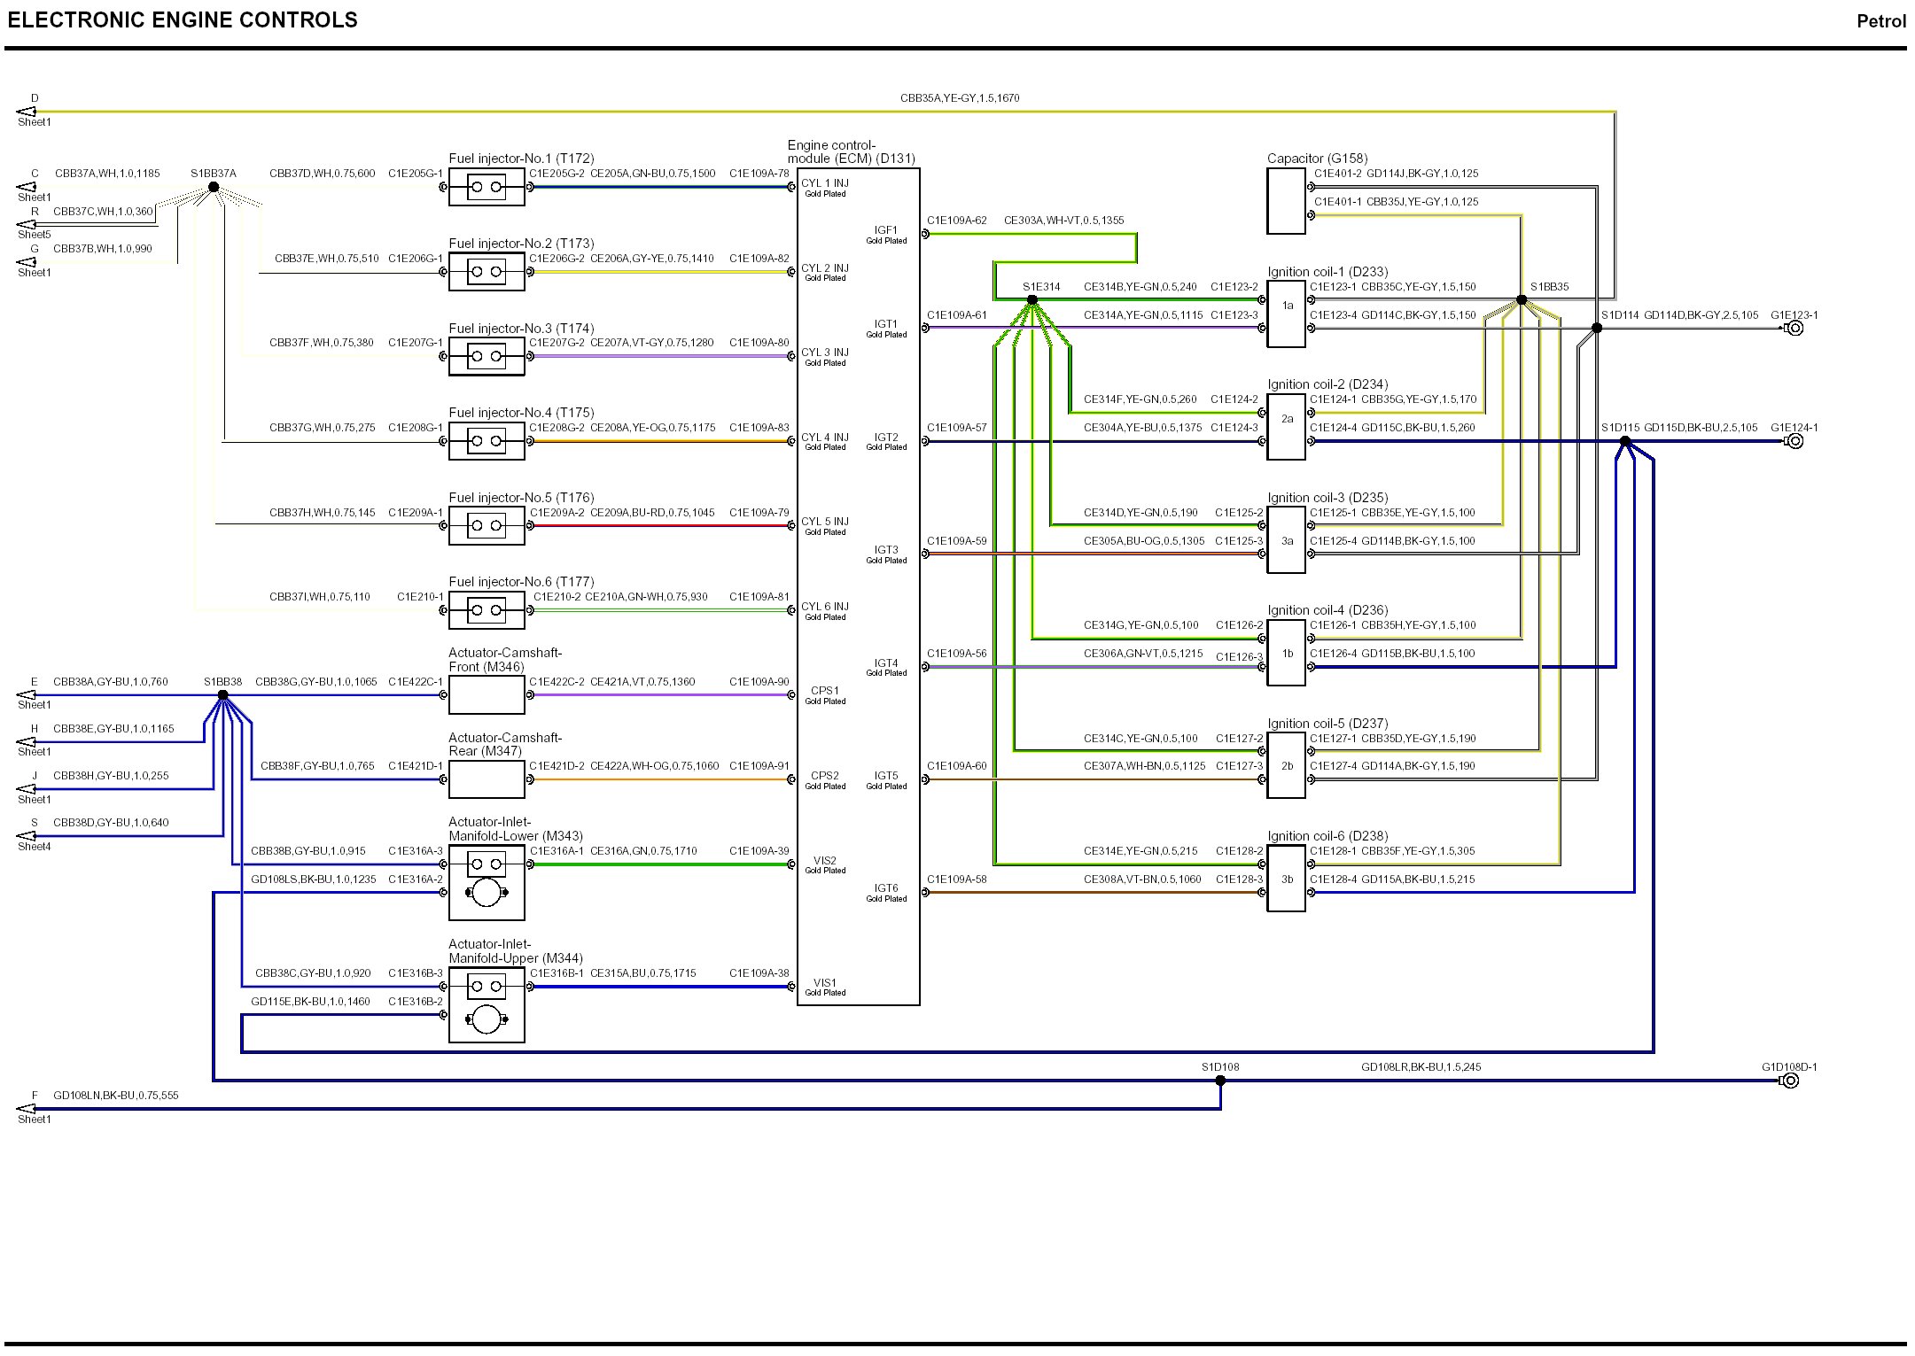Viewport: 1915px width, 1356px height.
Task: Follow the D off-sheet arrow to Sheet1
Action: [x=27, y=112]
